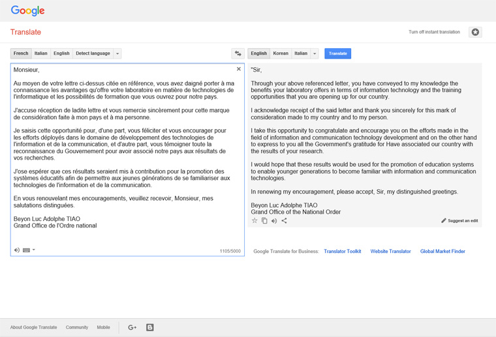Listen to the English translation
This screenshot has width=496, height=337.
coord(274,221)
